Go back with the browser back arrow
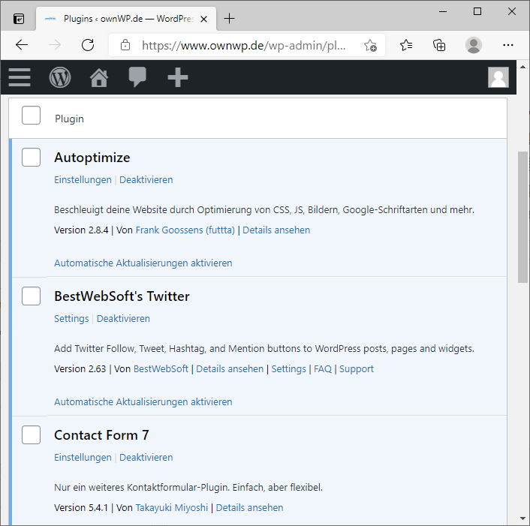The image size is (530, 526). coord(22,45)
